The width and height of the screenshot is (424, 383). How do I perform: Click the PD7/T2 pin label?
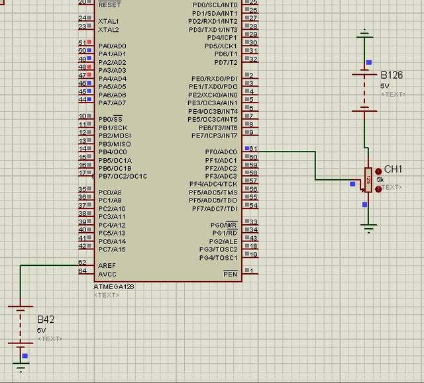tap(226, 62)
